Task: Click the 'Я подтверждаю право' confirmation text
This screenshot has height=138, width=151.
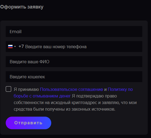Action: coord(94,96)
